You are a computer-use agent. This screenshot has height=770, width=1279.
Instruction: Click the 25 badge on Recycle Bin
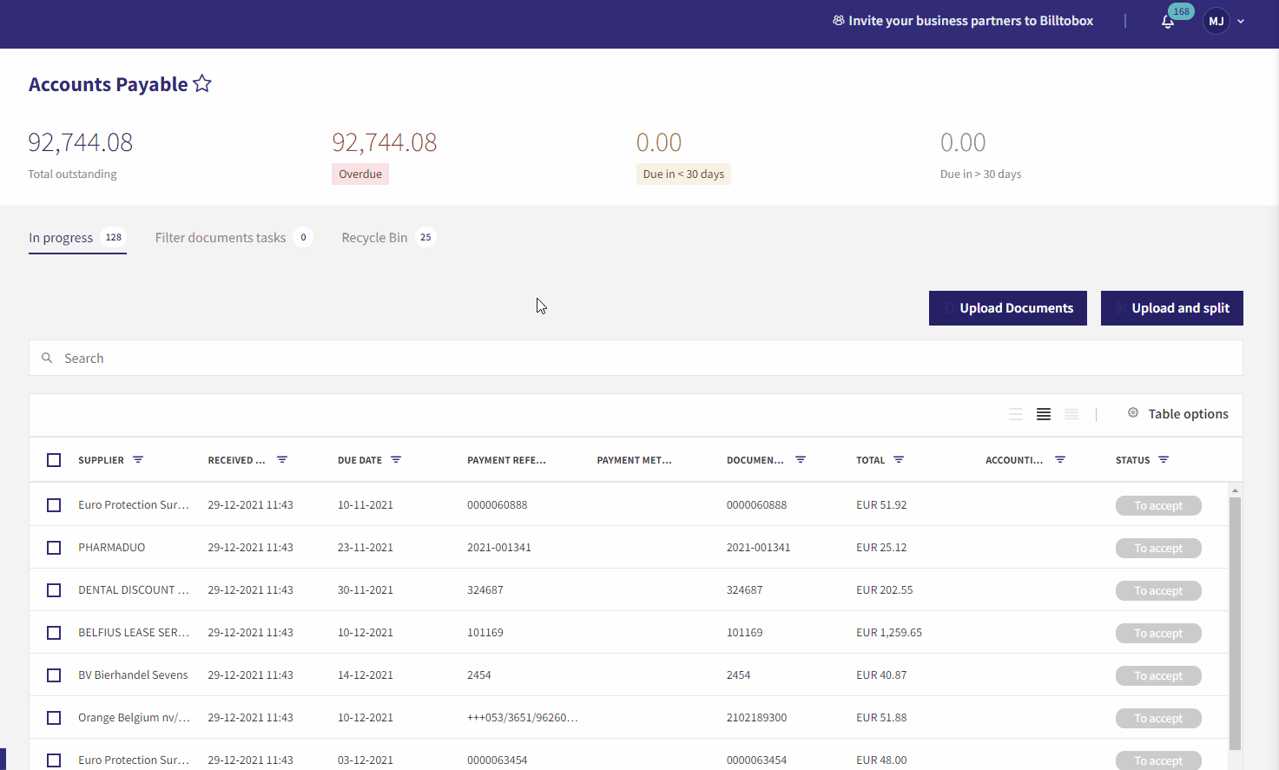tap(425, 237)
